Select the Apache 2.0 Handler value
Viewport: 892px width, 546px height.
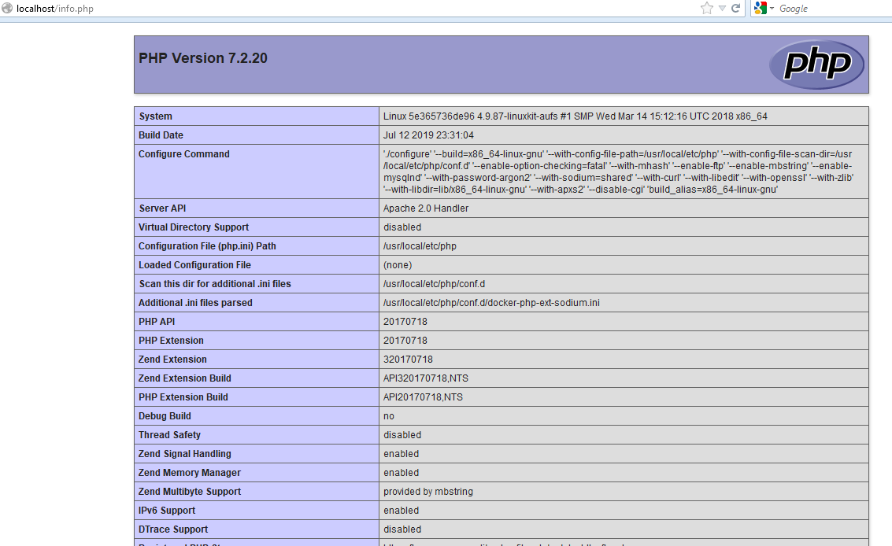coord(425,208)
